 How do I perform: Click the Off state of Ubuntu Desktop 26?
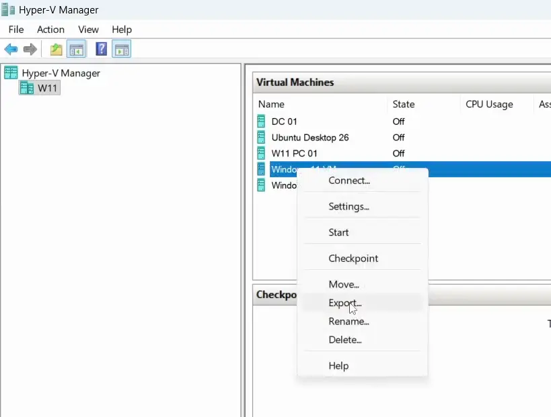tap(398, 138)
